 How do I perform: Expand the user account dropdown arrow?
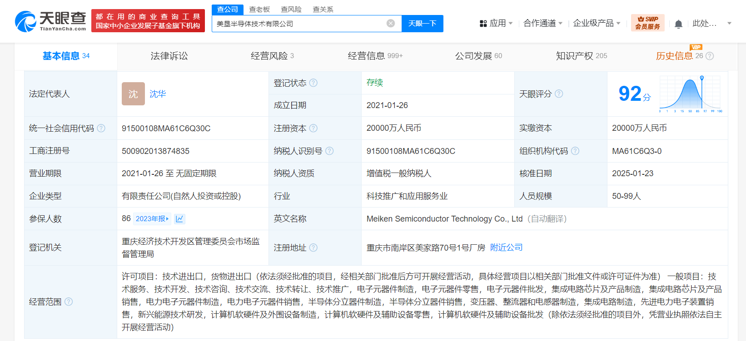(x=729, y=24)
